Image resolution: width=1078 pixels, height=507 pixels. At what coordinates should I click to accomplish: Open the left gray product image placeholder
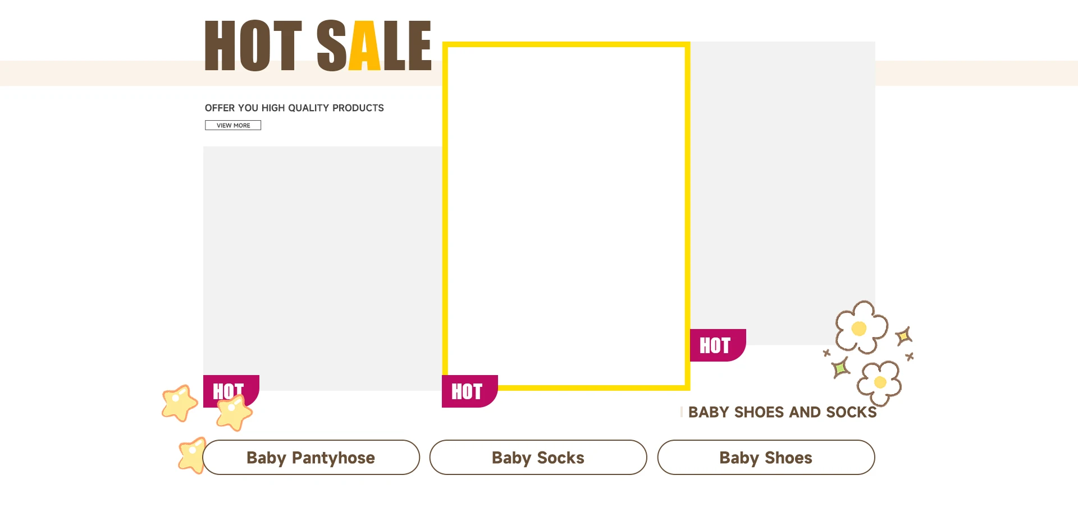click(x=323, y=268)
